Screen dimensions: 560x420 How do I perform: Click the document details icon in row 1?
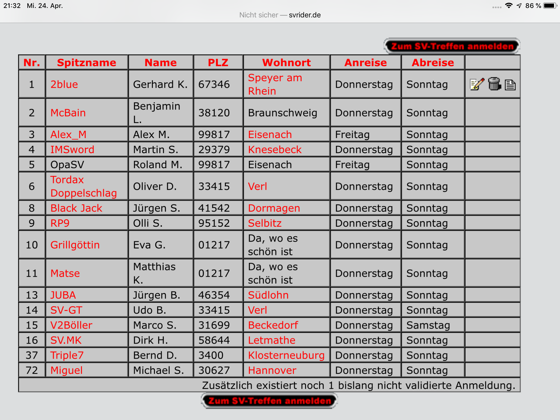coord(510,85)
